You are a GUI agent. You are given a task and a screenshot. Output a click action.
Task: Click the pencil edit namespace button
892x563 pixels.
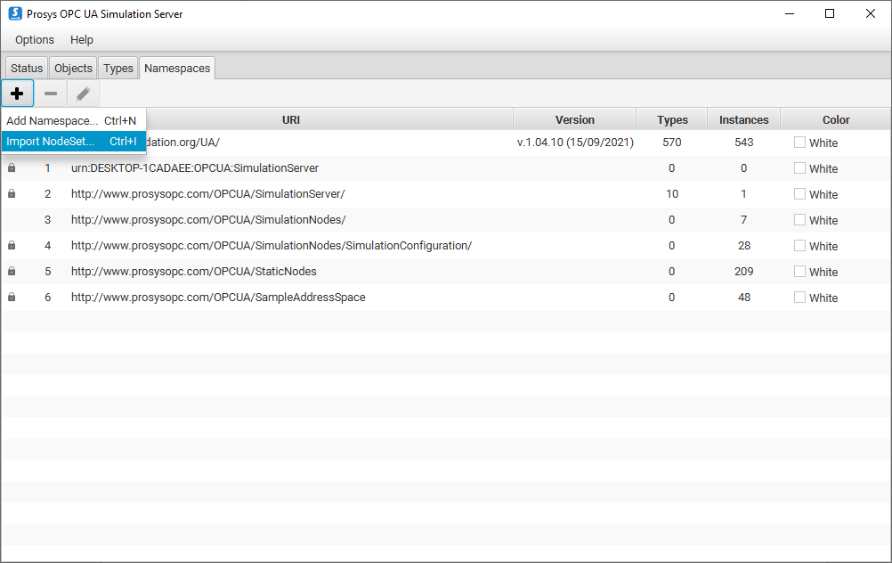(x=83, y=94)
